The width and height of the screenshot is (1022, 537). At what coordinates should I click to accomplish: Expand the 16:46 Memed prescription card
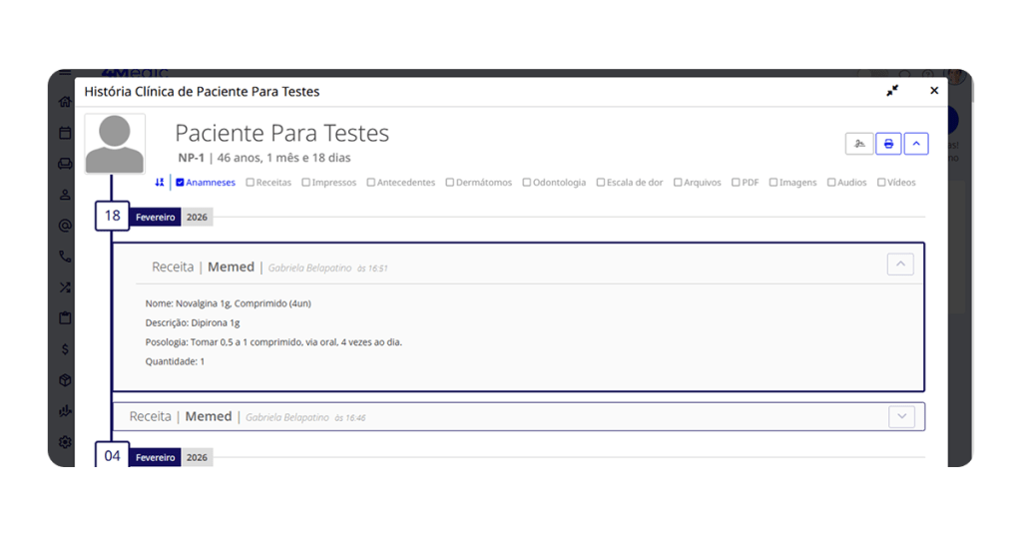point(901,416)
